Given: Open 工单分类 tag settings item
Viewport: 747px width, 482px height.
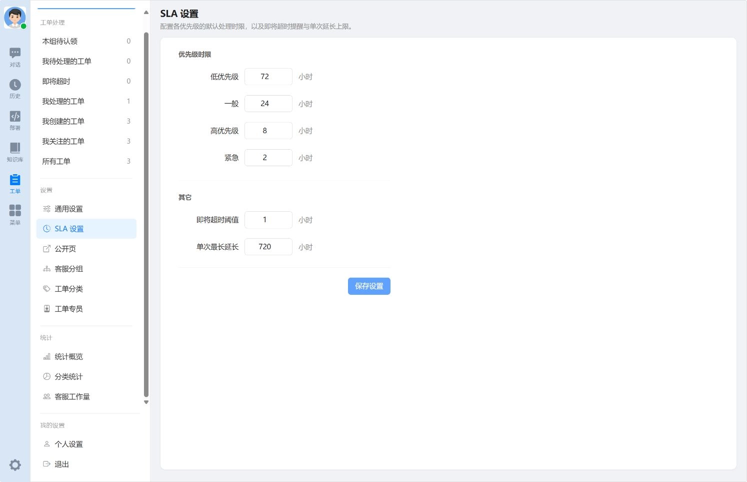Looking at the screenshot, I should (86, 289).
